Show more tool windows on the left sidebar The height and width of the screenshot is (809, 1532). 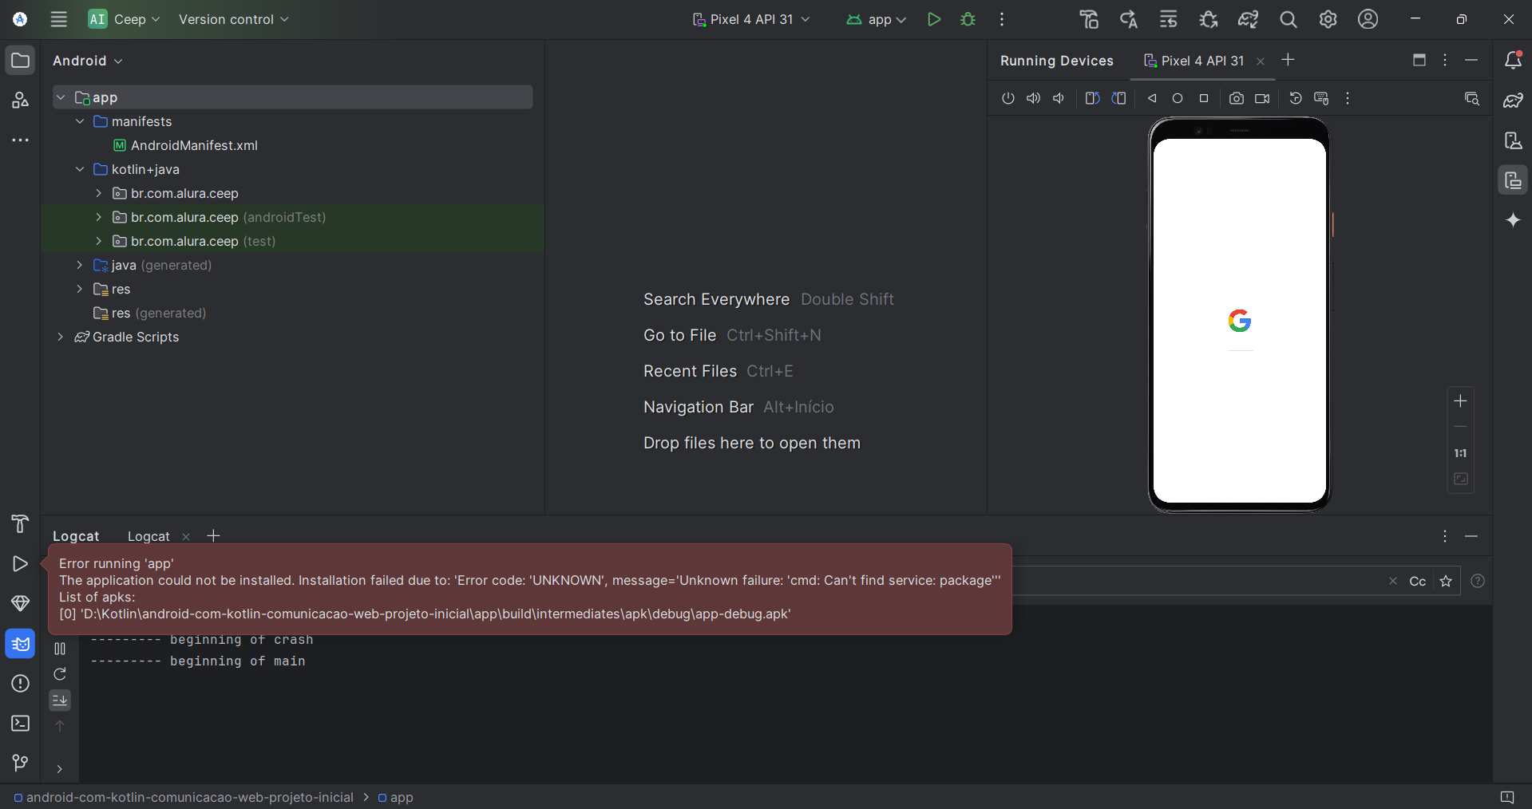click(20, 140)
